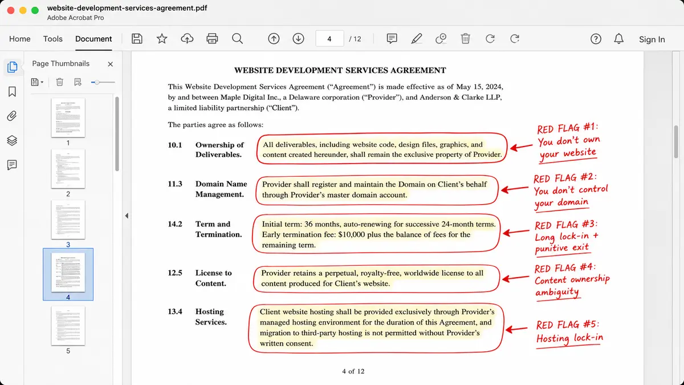Close the Page Thumbnails panel

(111, 64)
